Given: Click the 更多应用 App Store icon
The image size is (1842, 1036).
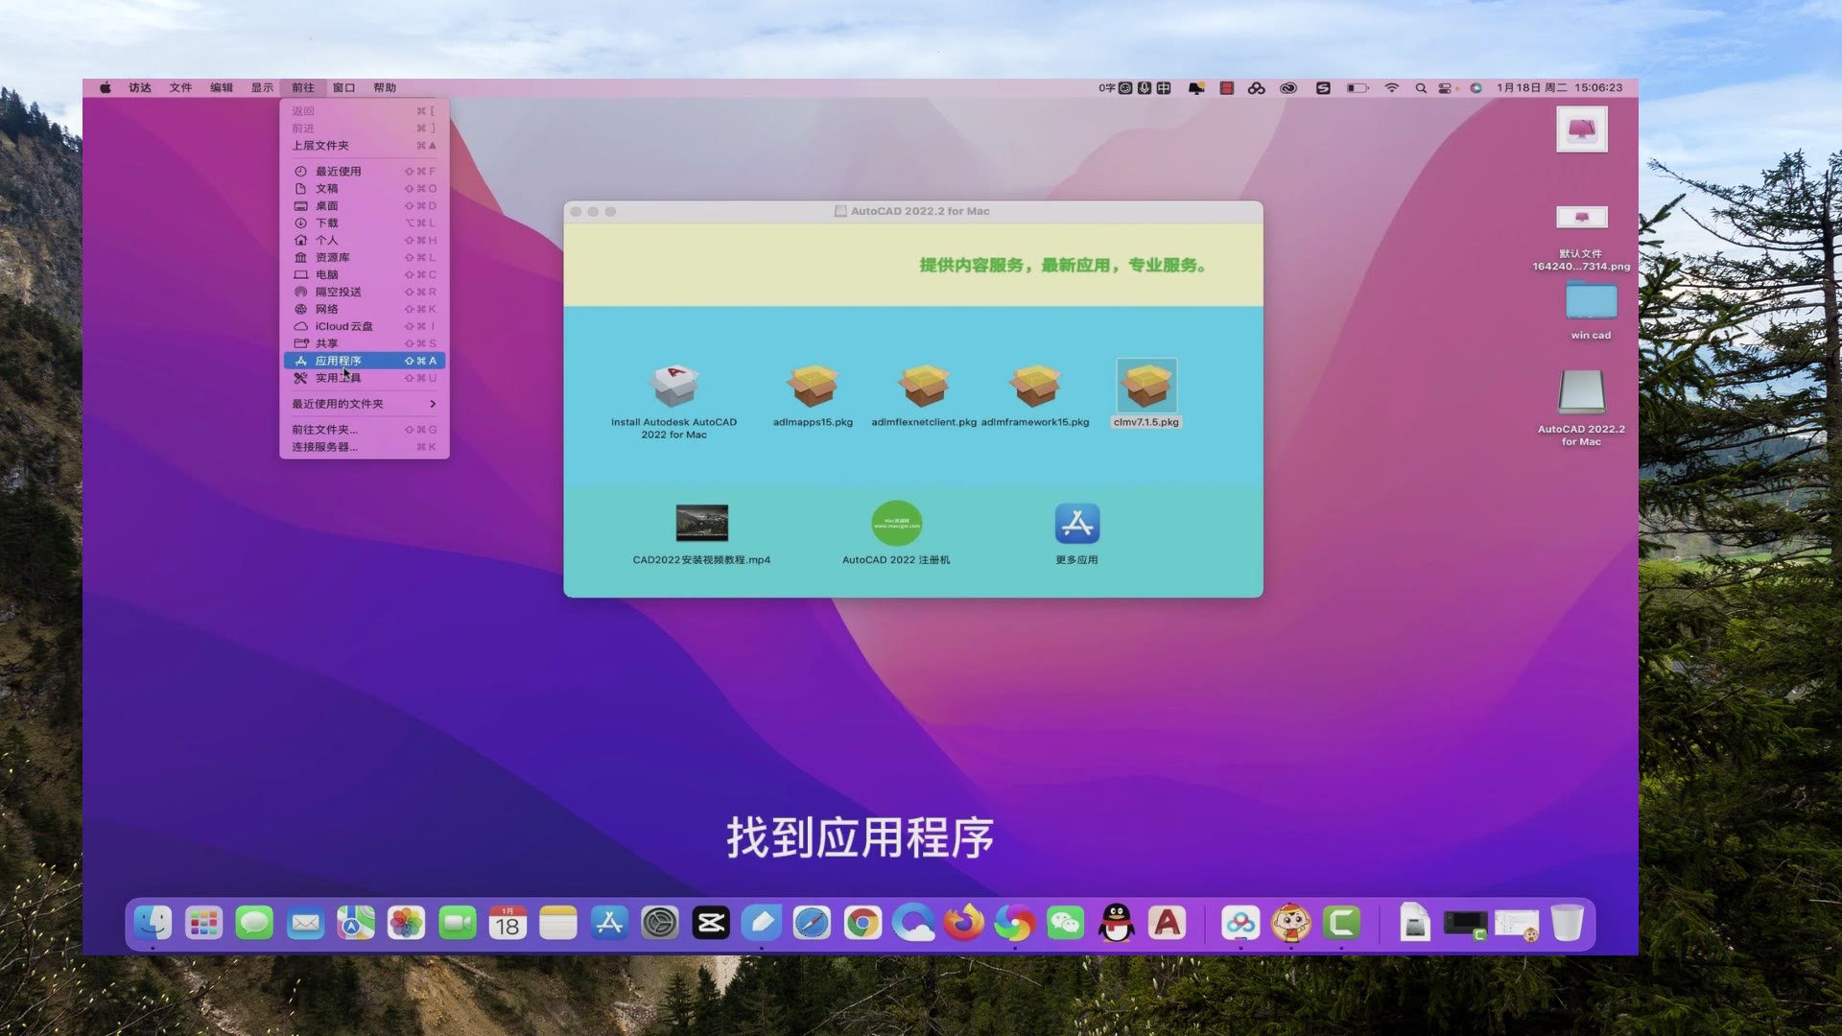Looking at the screenshot, I should pyautogui.click(x=1076, y=523).
